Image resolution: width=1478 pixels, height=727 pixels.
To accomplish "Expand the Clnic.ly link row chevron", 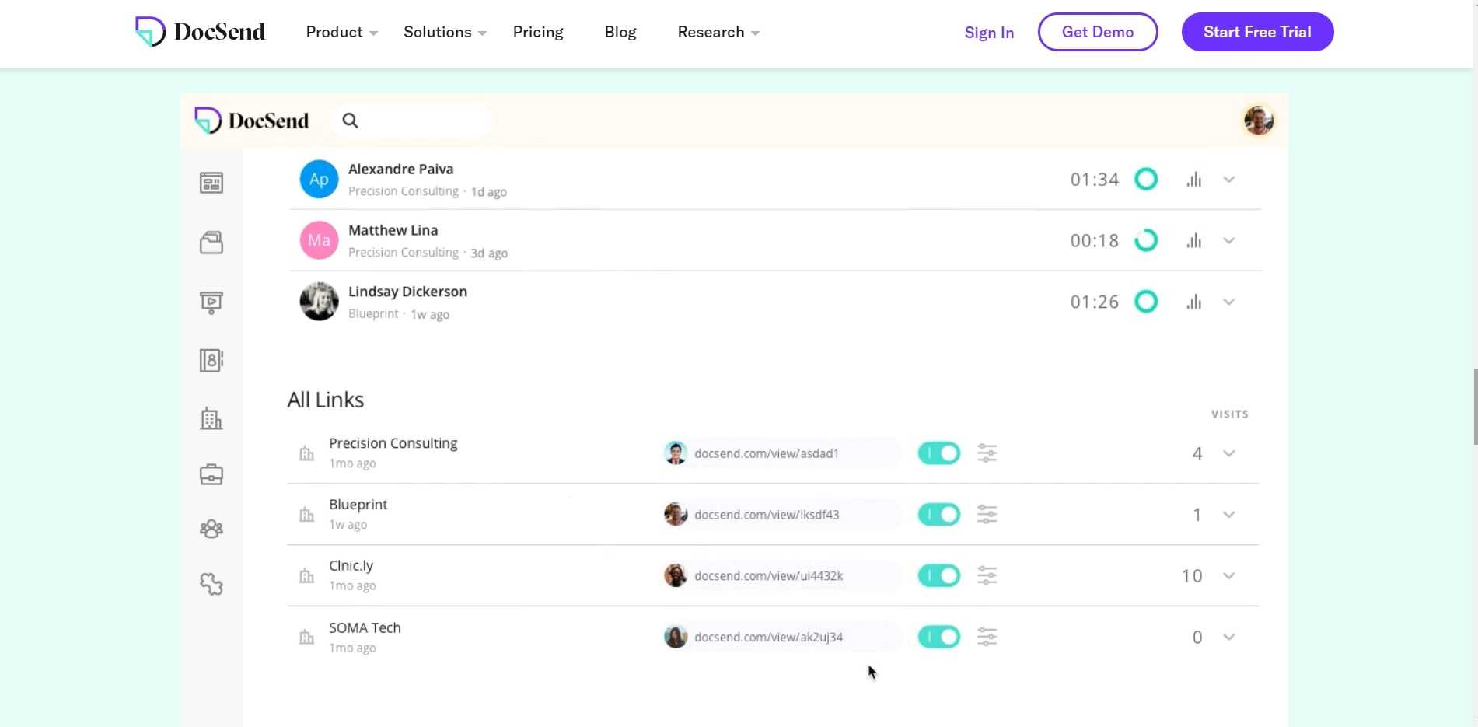I will (1228, 576).
